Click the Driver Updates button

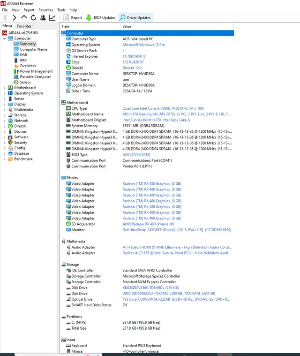point(135,17)
